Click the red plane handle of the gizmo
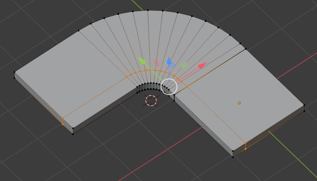Image resolution: width=317 pixels, height=181 pixels. [157, 63]
